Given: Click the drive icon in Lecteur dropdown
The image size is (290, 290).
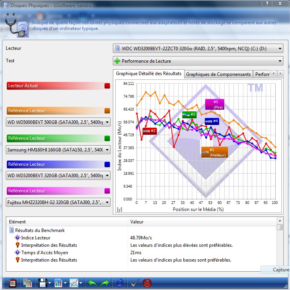Looking at the screenshot, I should click(x=117, y=48).
